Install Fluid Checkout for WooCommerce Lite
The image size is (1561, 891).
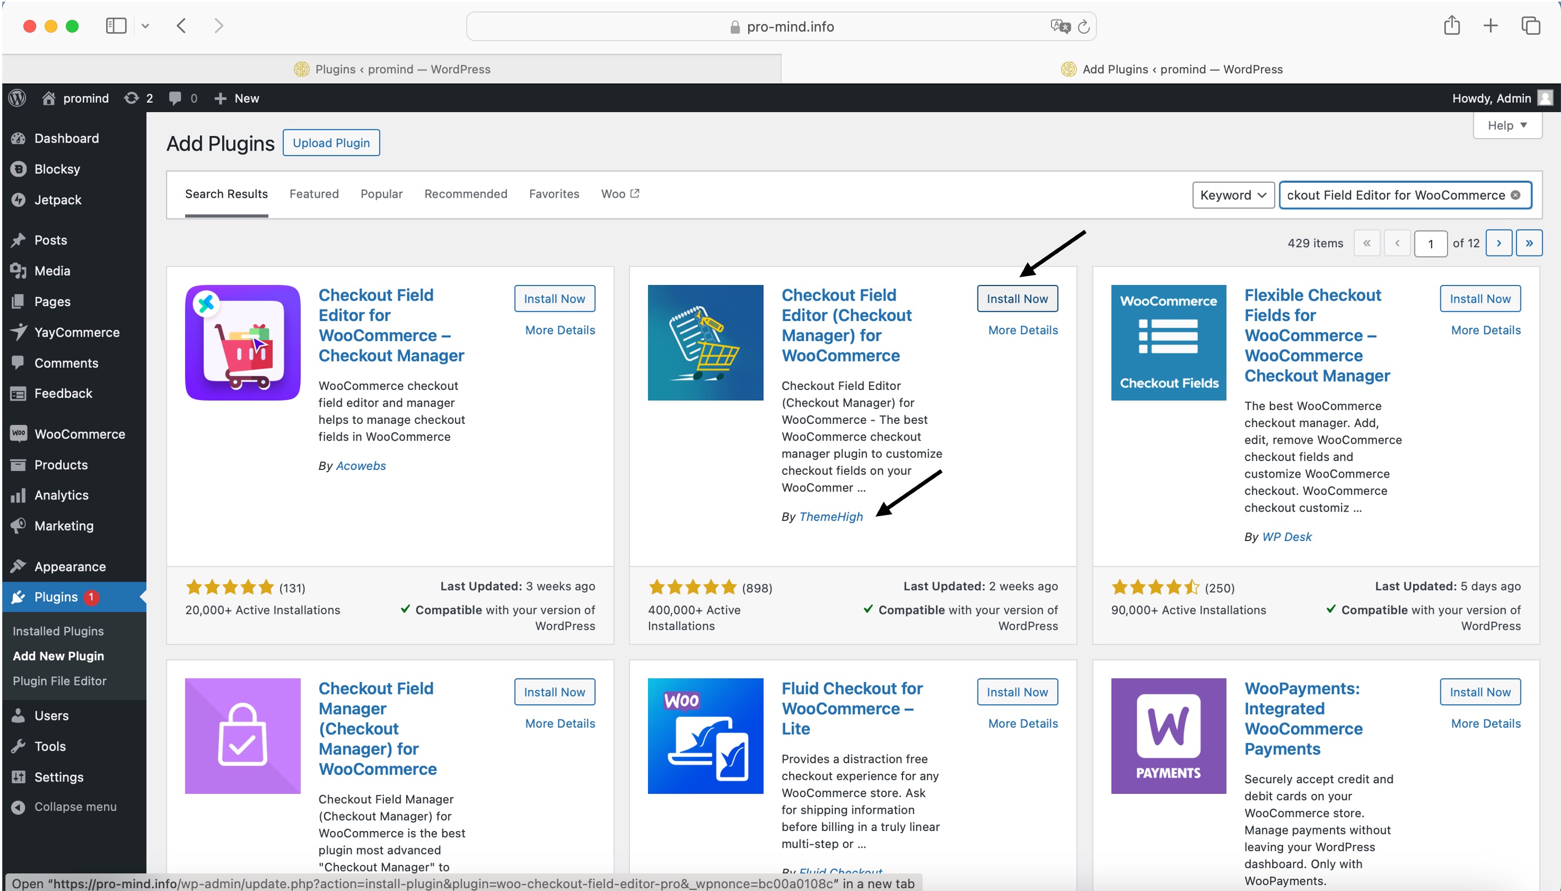point(1017,692)
